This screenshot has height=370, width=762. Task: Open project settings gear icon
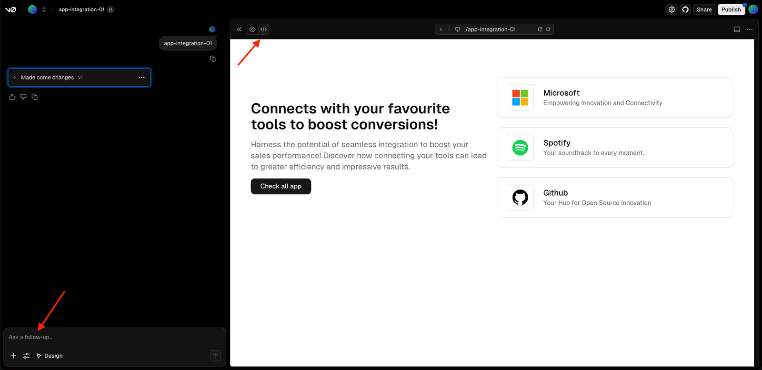click(672, 10)
